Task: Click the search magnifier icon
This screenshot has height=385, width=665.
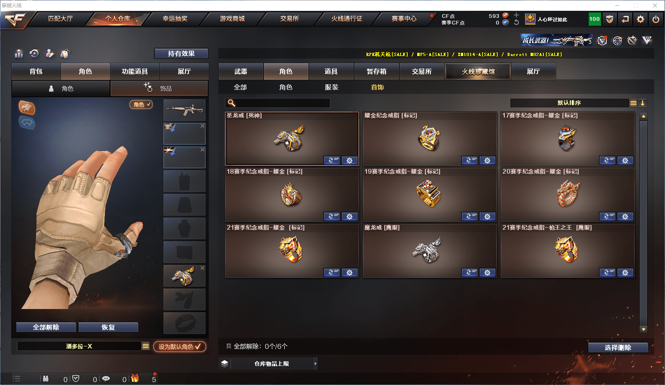Action: 232,103
